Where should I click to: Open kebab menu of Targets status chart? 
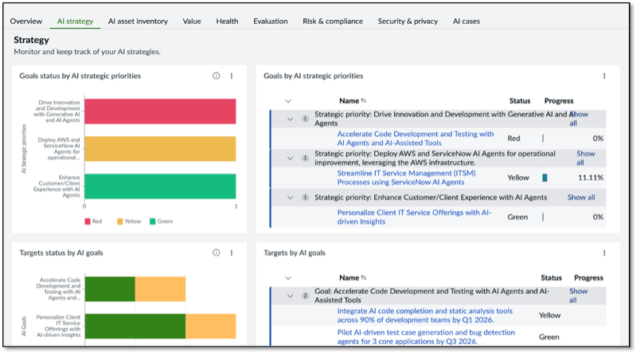[x=232, y=252]
